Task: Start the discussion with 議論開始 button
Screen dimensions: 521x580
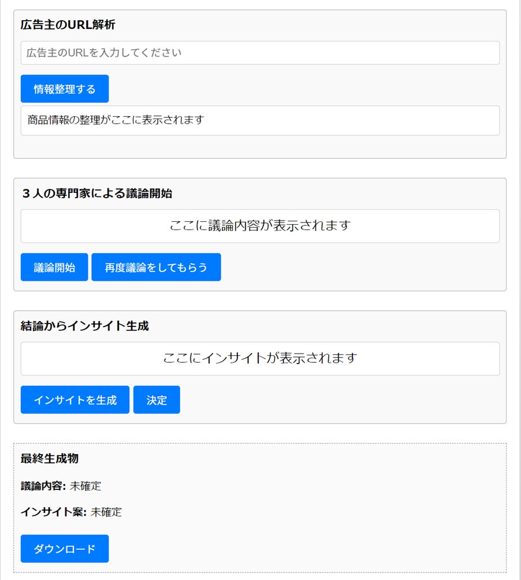Action: (x=54, y=267)
